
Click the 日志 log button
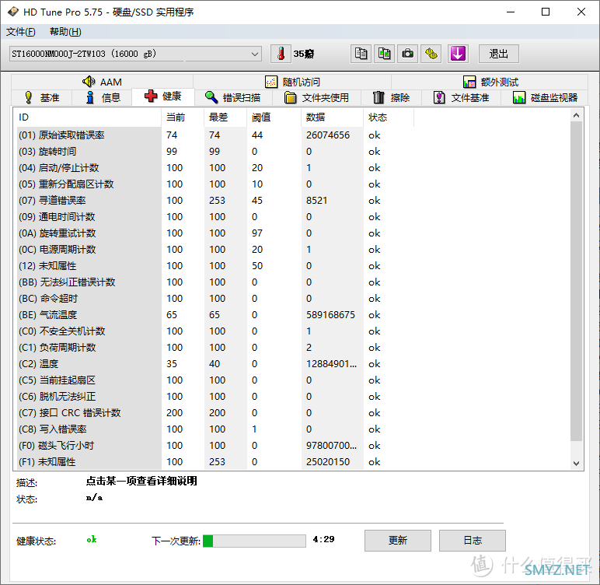tap(473, 541)
